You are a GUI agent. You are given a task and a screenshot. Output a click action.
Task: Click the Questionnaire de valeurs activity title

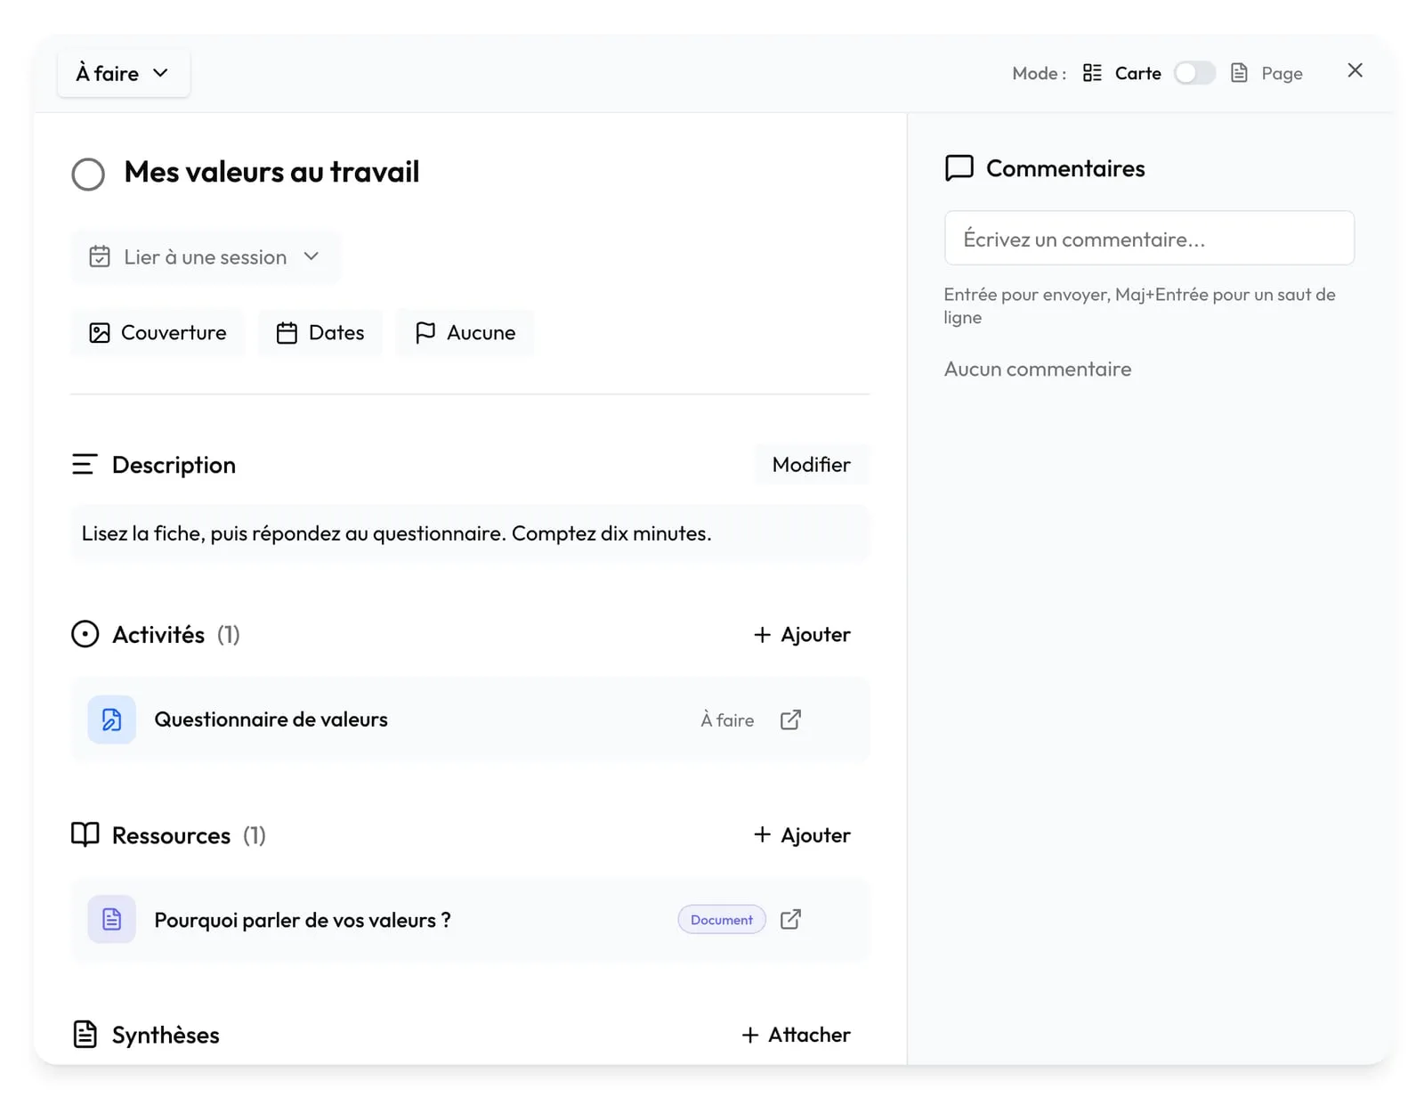tap(271, 719)
